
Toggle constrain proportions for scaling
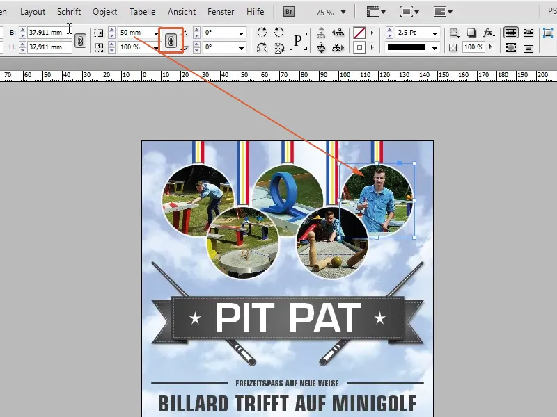pyautogui.click(x=171, y=41)
